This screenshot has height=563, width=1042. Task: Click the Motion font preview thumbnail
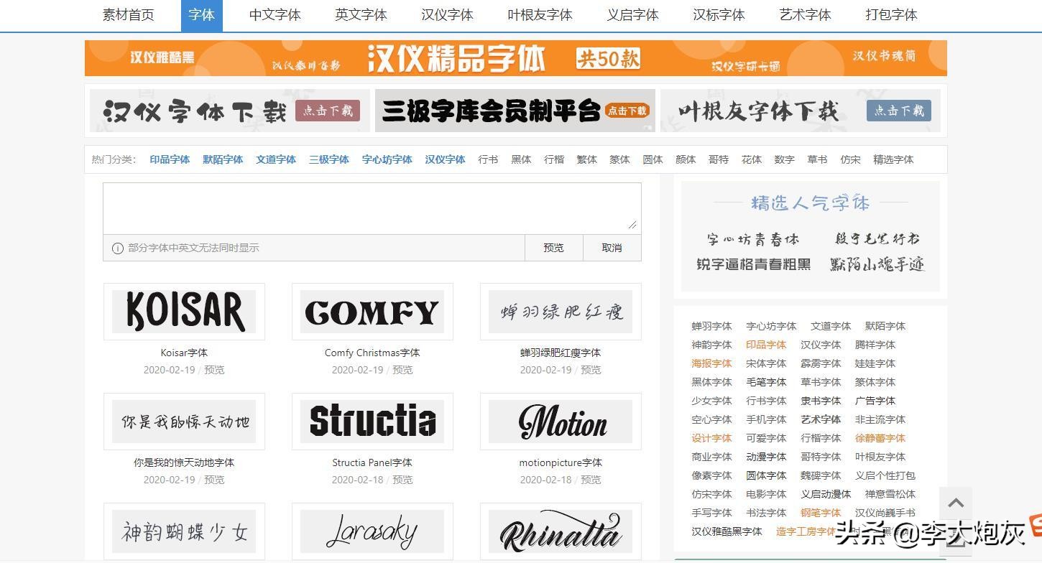coord(561,422)
